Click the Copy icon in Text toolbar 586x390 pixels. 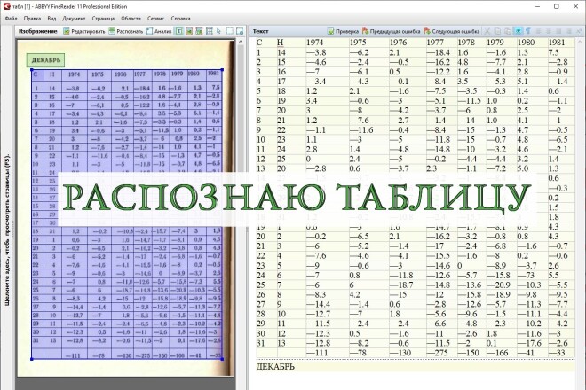tap(497, 31)
